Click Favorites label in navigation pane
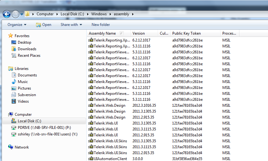This screenshot has width=268, height=161. pos(22,36)
